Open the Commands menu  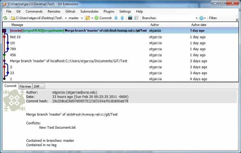tap(34, 11)
